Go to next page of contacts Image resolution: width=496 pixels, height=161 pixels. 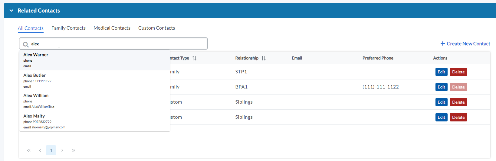[62, 150]
